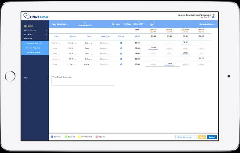Image resolution: width=240 pixels, height=153 pixels.
Task: Open Timesheet Approval in sidebar
Action: tap(34, 43)
